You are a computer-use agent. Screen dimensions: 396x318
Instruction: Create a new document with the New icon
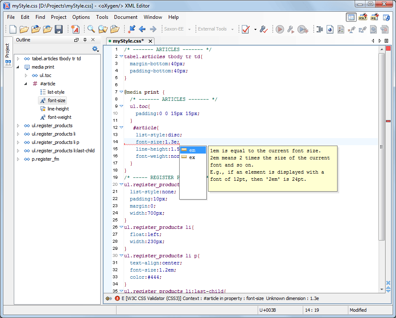[13, 29]
